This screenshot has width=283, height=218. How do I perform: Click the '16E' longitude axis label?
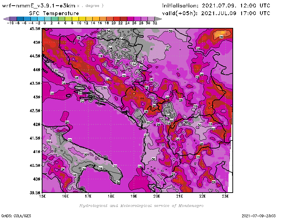(x=65, y=196)
